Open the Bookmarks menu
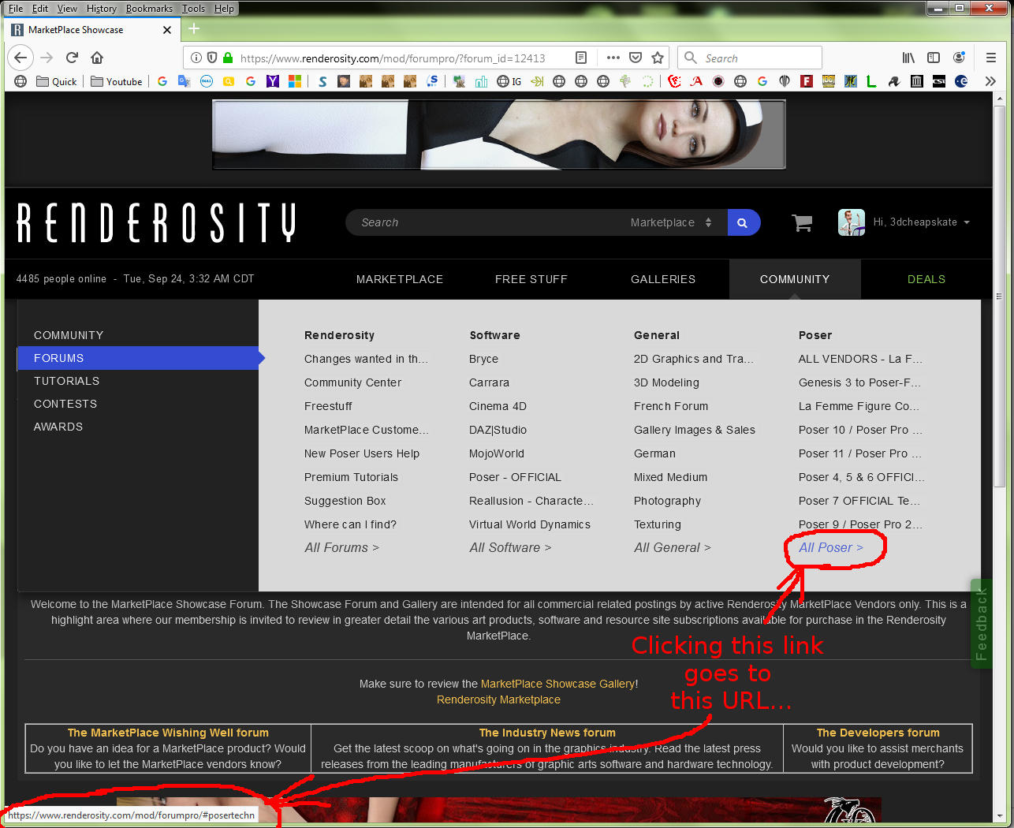Image resolution: width=1014 pixels, height=828 pixels. (149, 9)
